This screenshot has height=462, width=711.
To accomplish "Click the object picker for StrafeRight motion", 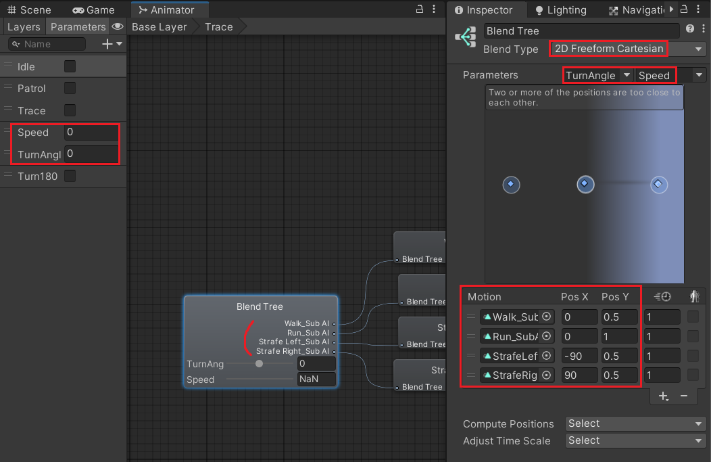I will pos(546,375).
